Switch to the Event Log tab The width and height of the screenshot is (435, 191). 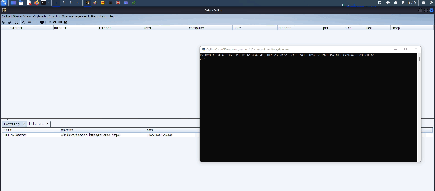(12, 124)
